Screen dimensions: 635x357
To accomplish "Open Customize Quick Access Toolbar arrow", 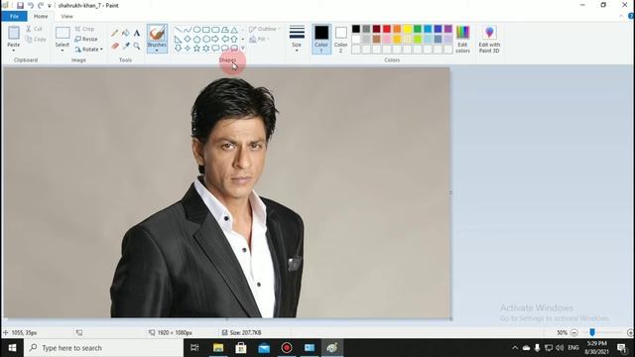I will coord(50,6).
